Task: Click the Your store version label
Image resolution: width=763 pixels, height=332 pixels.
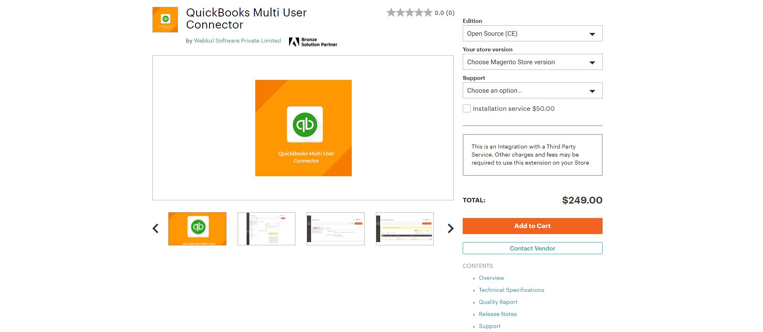Action: click(x=488, y=49)
